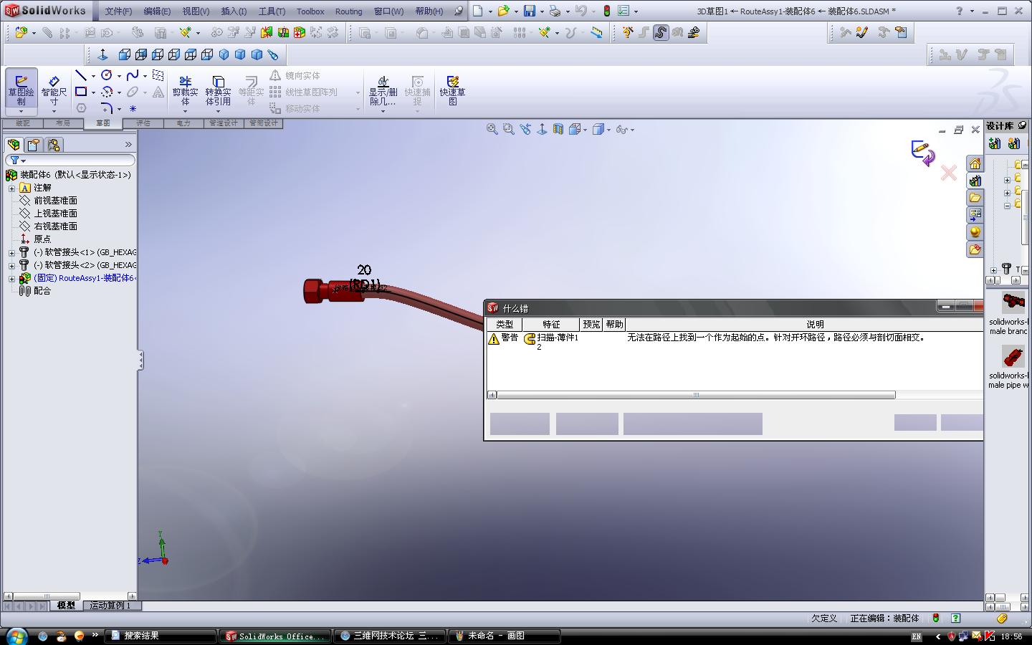This screenshot has width=1032, height=645.
Task: Click the Normal To view orientation icon
Action: click(x=102, y=54)
